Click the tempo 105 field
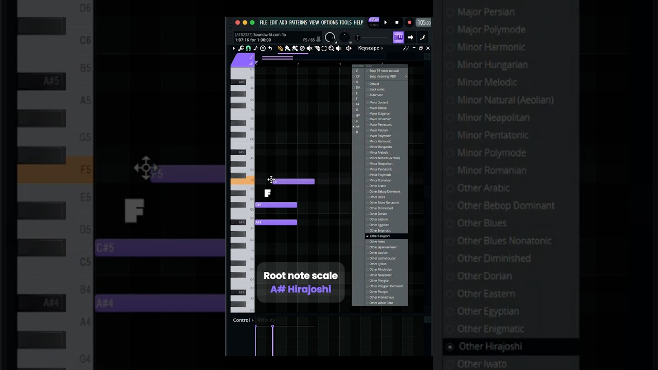Screen dimensions: 658x370 click(424, 23)
